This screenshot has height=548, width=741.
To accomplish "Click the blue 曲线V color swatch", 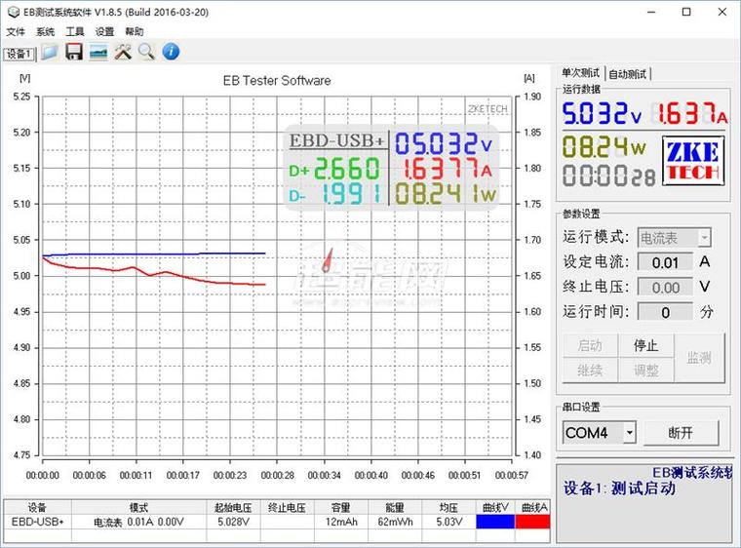I will coord(494,522).
